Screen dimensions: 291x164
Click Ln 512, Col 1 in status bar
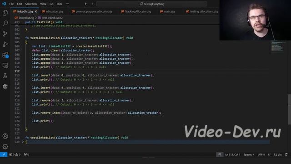(x=232, y=154)
